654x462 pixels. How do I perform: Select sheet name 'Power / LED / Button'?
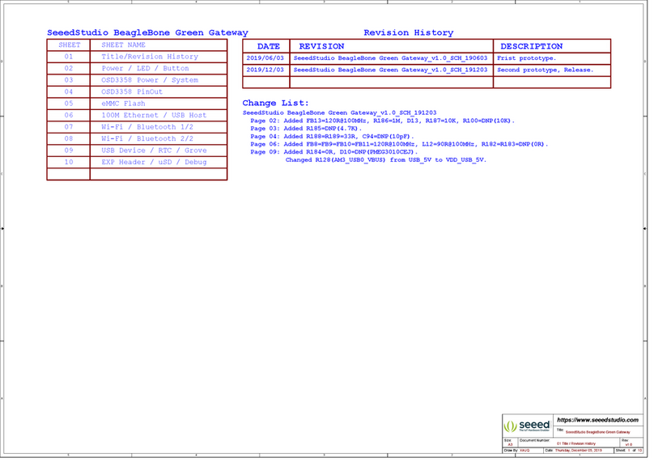(x=145, y=69)
